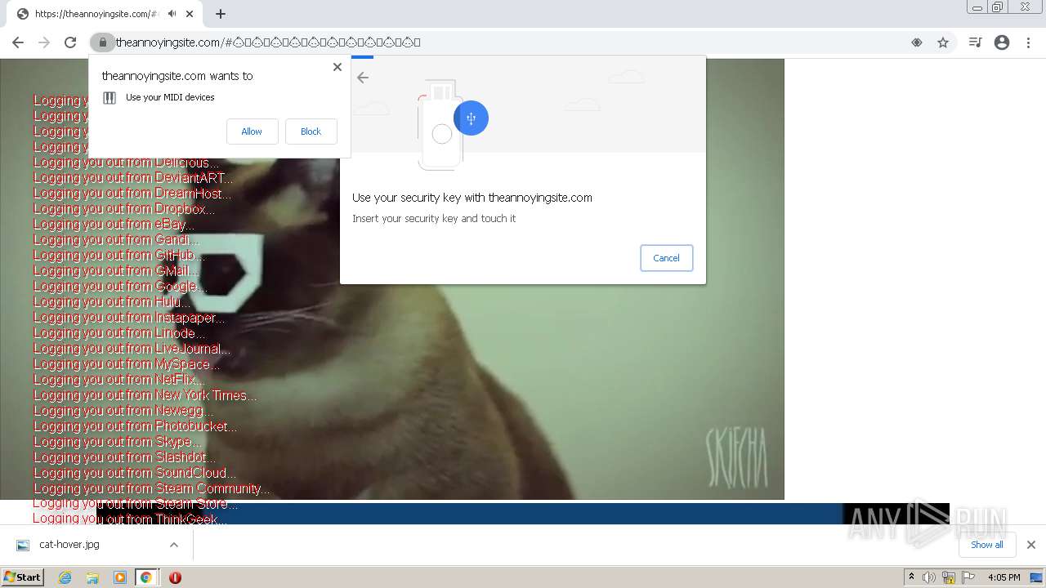Click 'Logging you out from DeviantART...' text
The width and height of the screenshot is (1046, 588).
(x=133, y=177)
